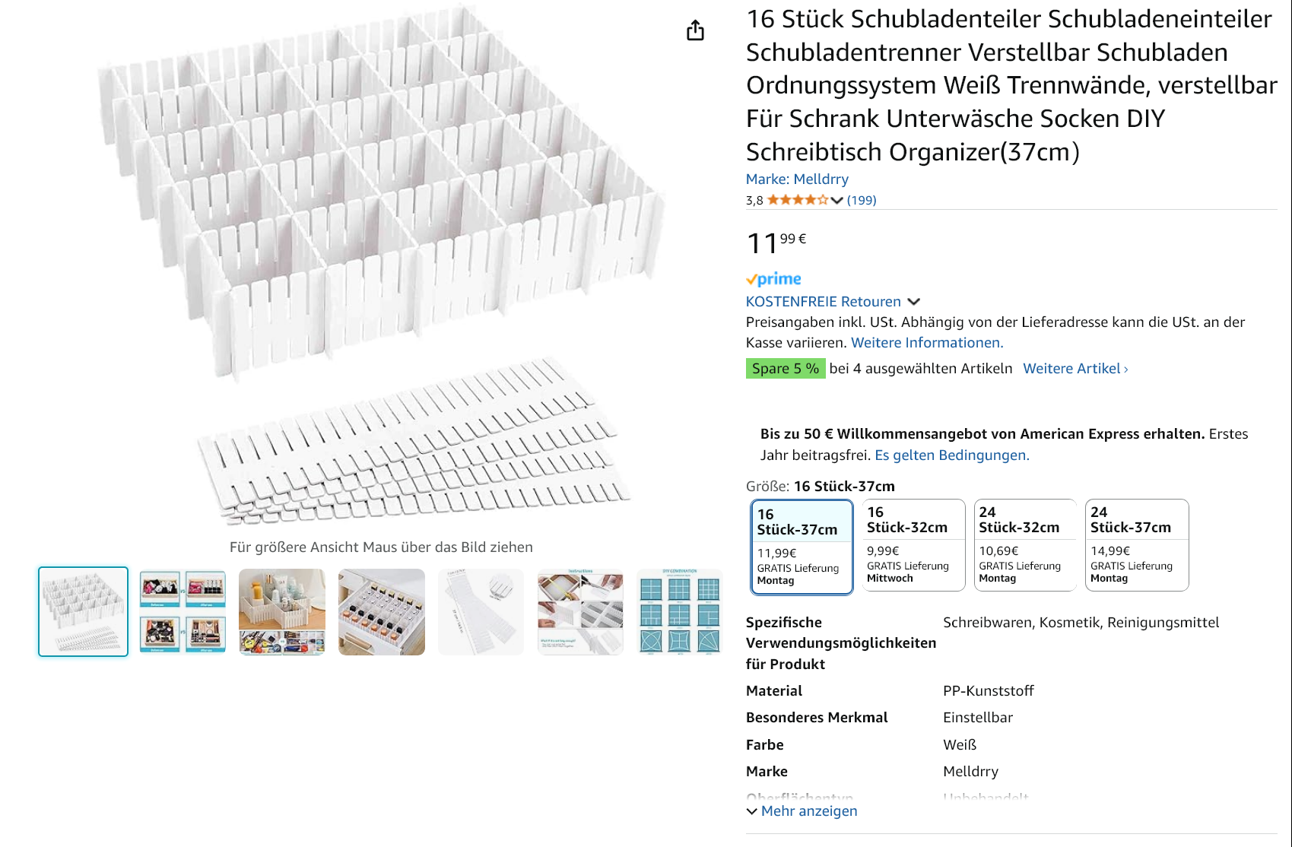Click the Spare 5 % green badge
Viewport: 1292px width, 847px height.
tap(786, 369)
